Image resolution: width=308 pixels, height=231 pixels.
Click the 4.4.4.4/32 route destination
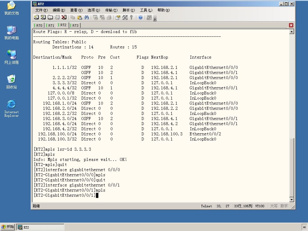point(65,88)
